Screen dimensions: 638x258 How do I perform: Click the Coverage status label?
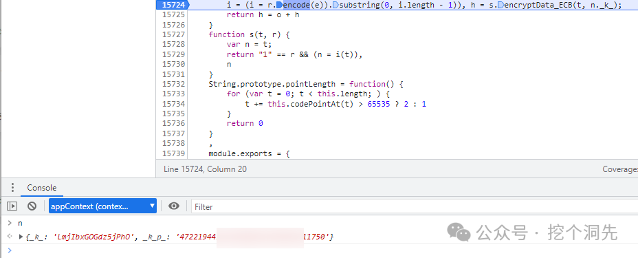click(x=620, y=169)
